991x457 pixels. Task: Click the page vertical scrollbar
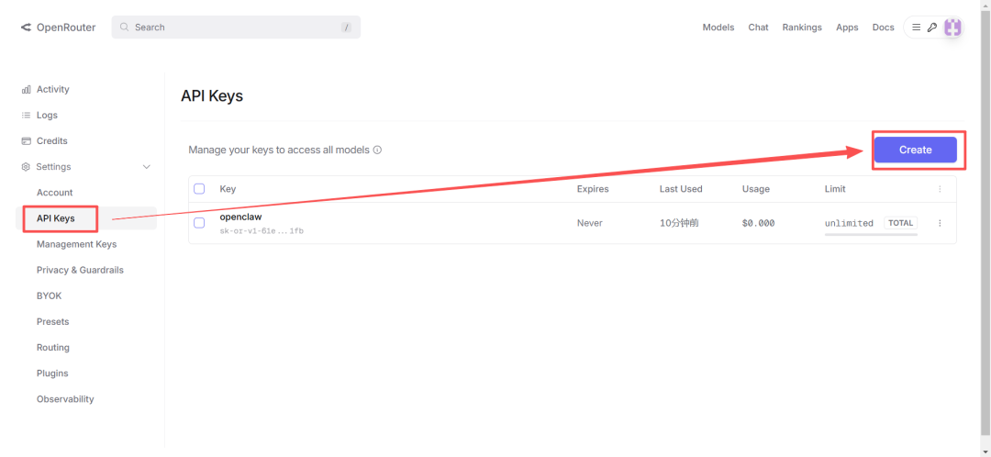[x=985, y=221]
